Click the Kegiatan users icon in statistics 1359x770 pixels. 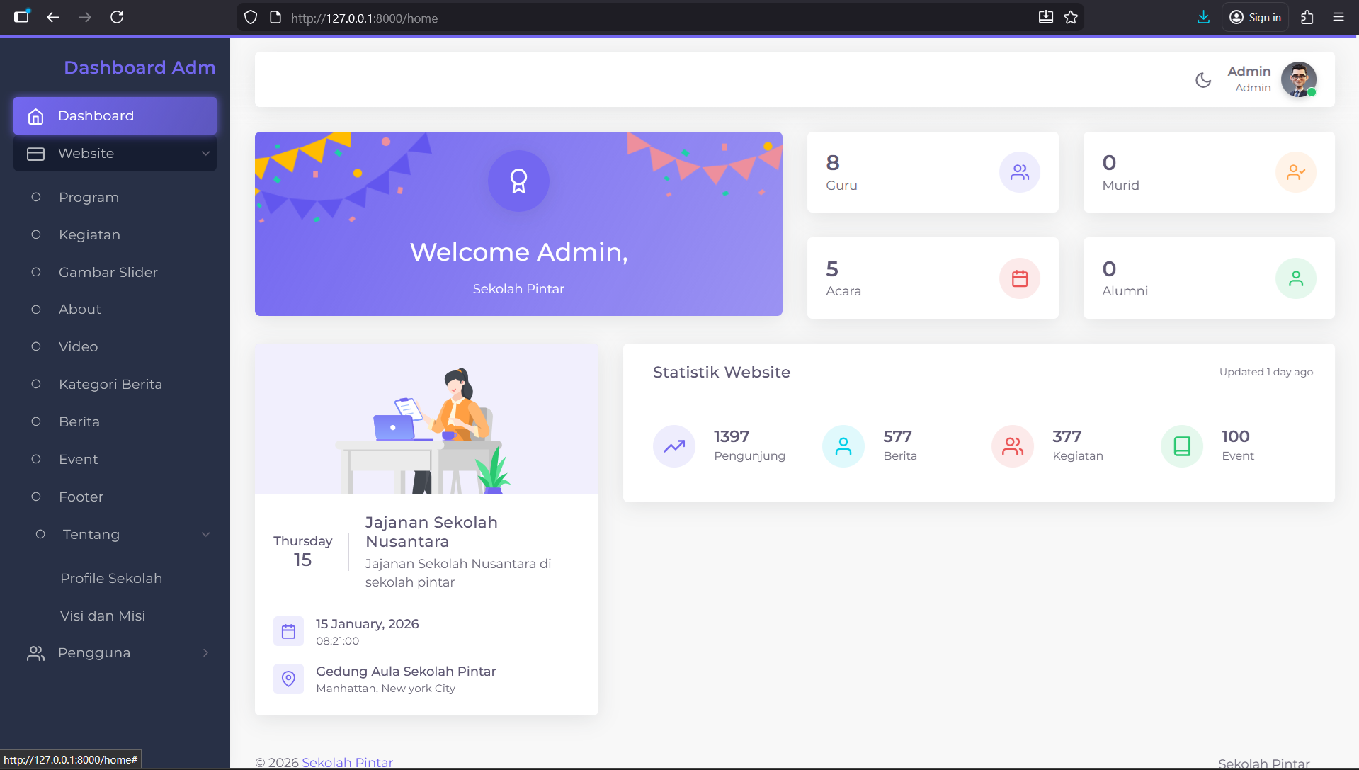pos(1013,446)
